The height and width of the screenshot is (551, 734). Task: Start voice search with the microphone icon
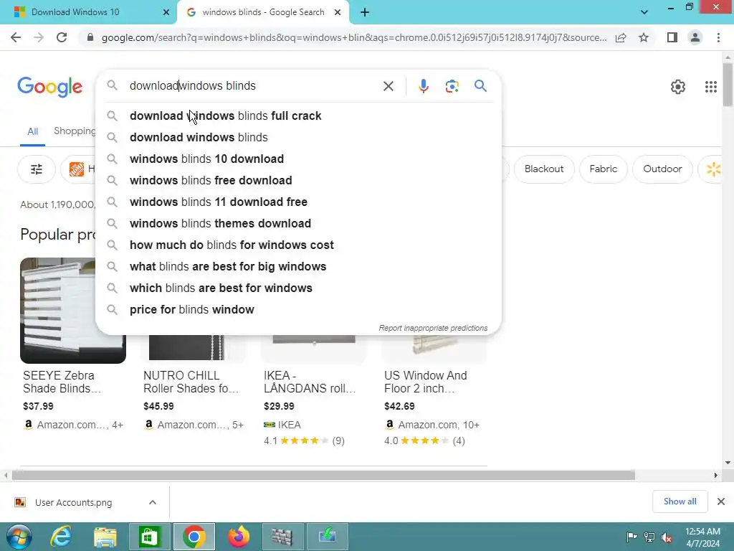pyautogui.click(x=423, y=86)
